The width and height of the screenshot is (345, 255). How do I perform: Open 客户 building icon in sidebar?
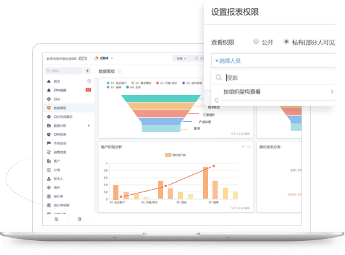tap(49, 161)
